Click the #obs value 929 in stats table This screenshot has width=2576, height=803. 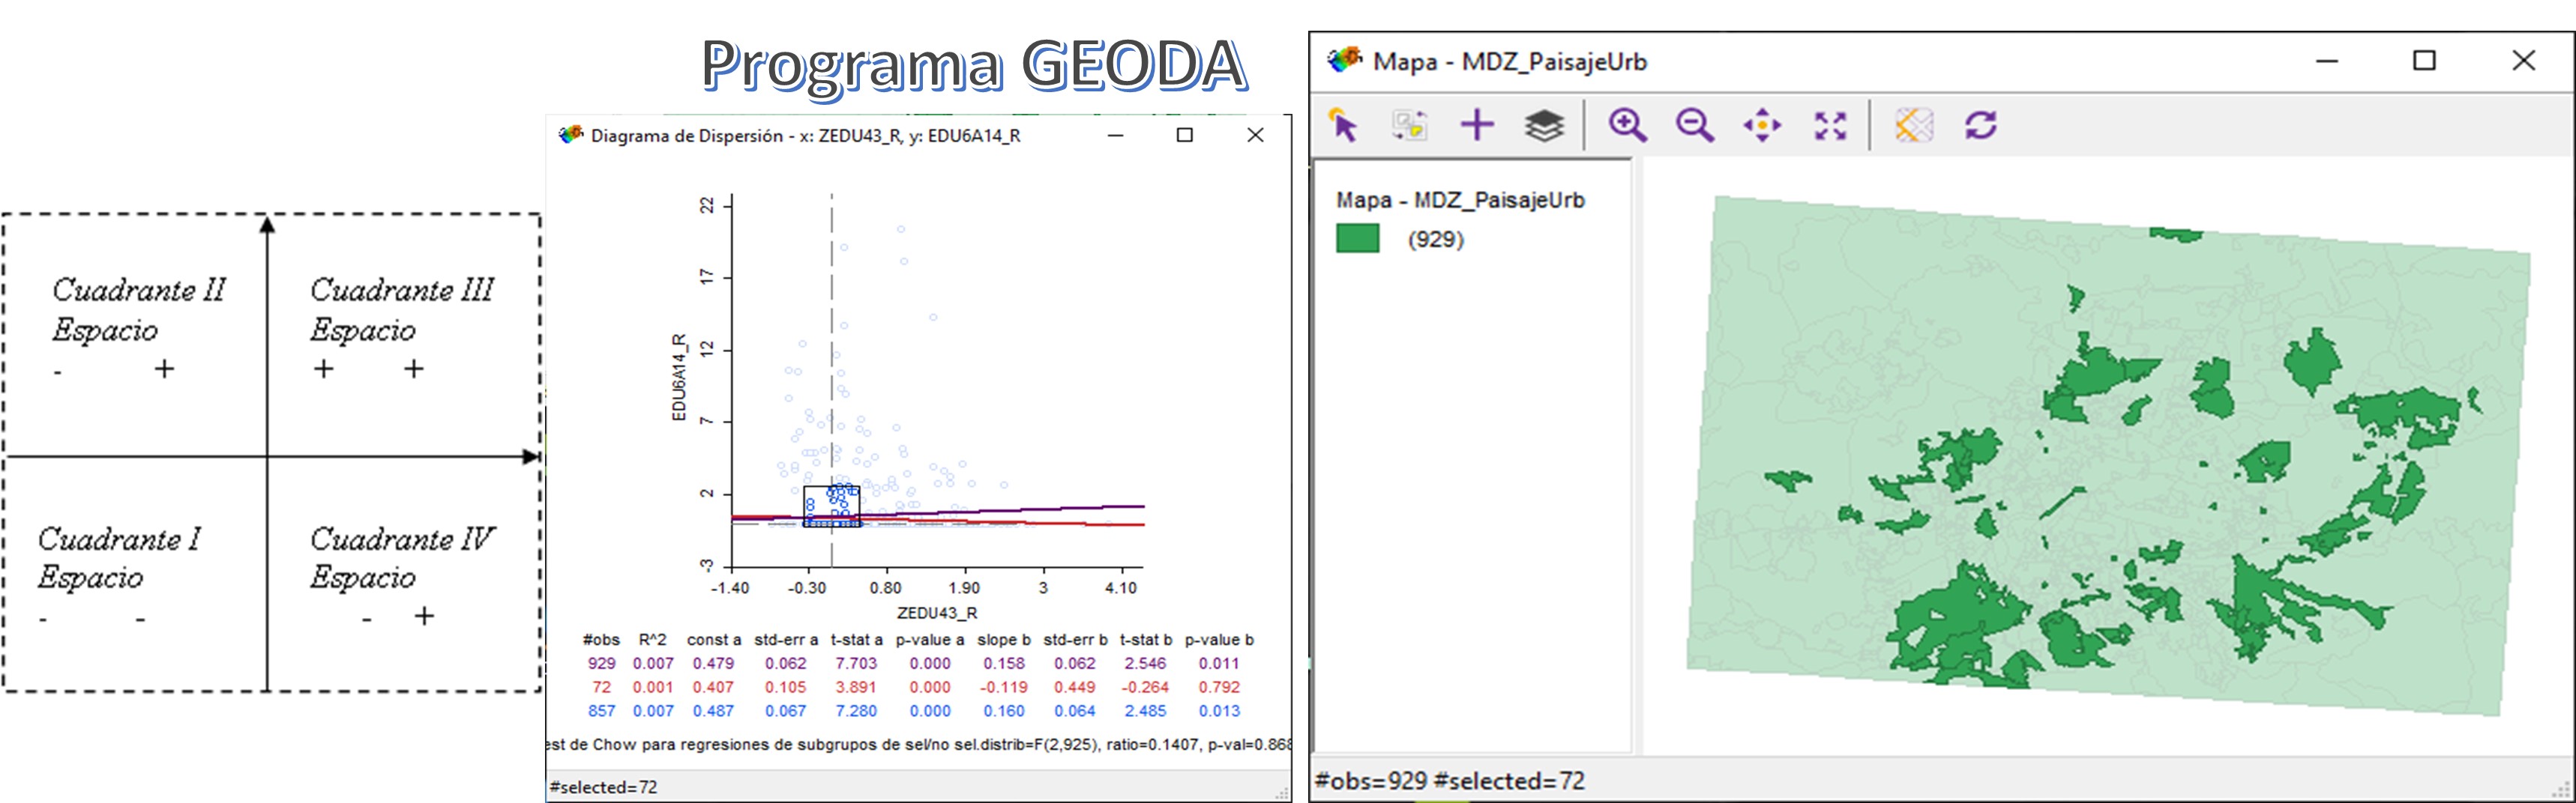(x=601, y=663)
